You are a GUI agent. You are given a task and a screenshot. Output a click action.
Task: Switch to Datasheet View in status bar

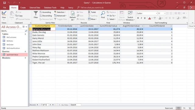coord(179,108)
